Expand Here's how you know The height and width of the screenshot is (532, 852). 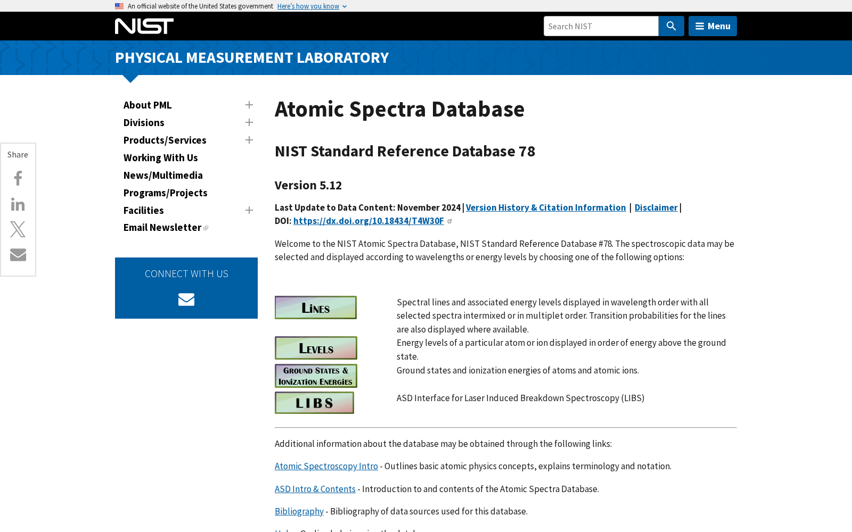click(x=312, y=6)
